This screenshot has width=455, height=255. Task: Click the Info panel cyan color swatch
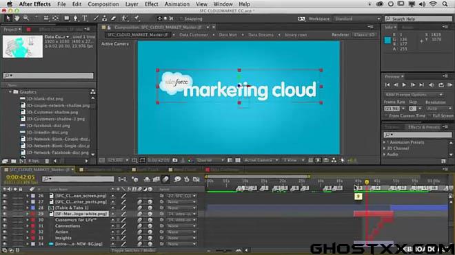(x=387, y=41)
